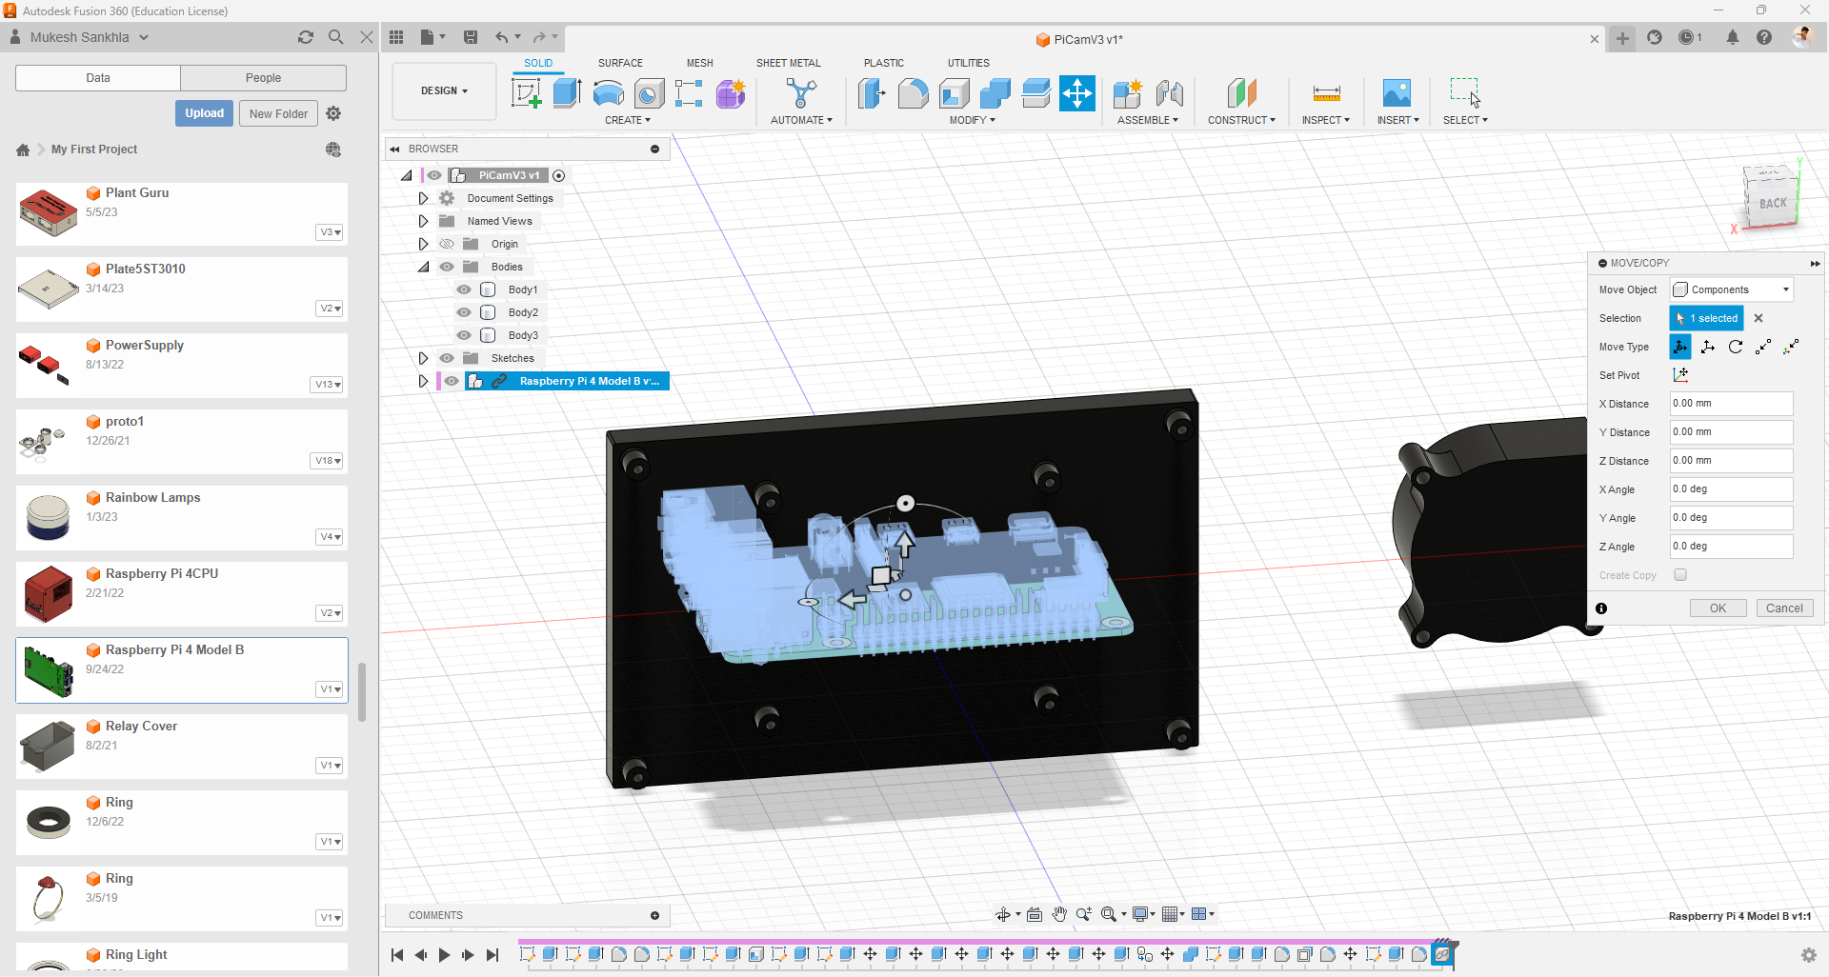Switch to the People tab
The image size is (1829, 977).
tap(263, 78)
